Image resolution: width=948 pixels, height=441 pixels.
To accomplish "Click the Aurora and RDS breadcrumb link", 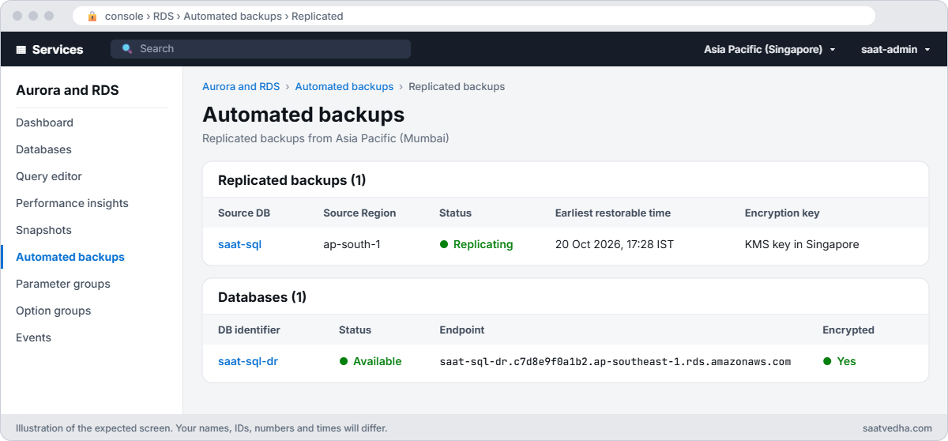I will click(241, 86).
